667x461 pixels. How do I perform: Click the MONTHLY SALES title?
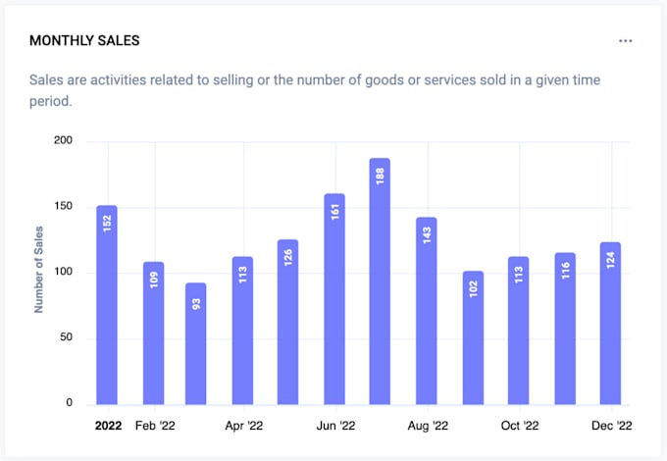pos(84,41)
